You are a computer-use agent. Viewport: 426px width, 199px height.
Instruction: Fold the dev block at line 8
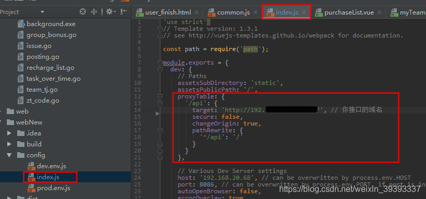coord(160,70)
